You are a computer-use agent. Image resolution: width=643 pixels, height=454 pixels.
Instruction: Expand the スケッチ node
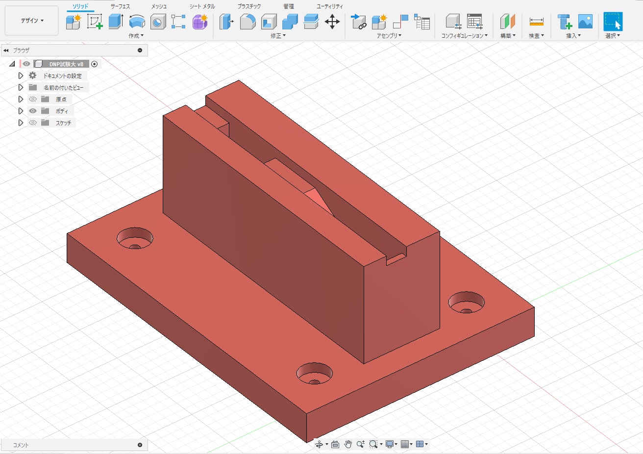(x=21, y=123)
